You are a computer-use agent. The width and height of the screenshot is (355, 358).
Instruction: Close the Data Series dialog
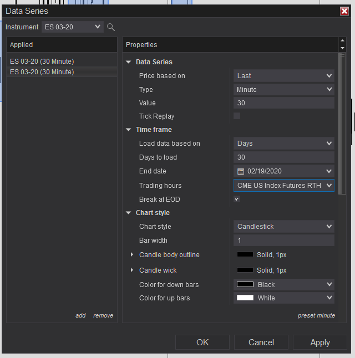tap(344, 11)
